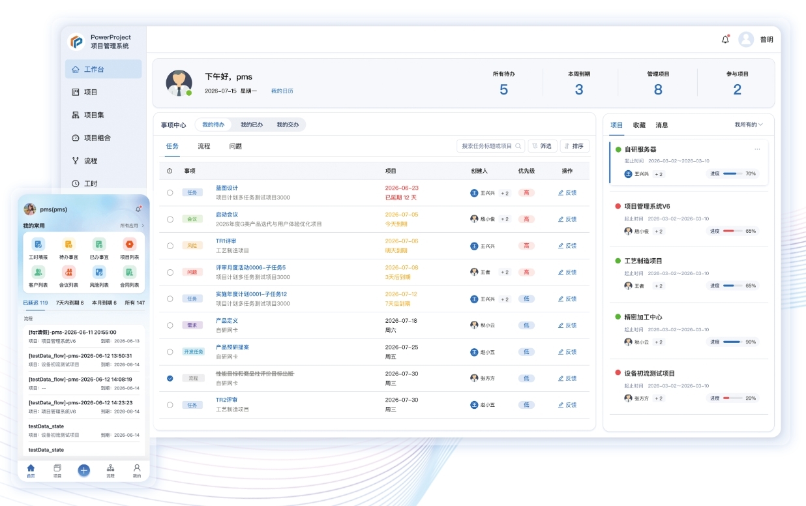Open the 我的日历 link
This screenshot has width=806, height=506.
[282, 91]
